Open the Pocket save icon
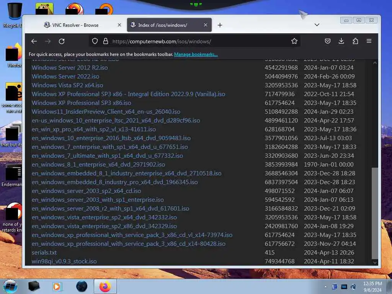The image size is (392, 294). [x=328, y=41]
